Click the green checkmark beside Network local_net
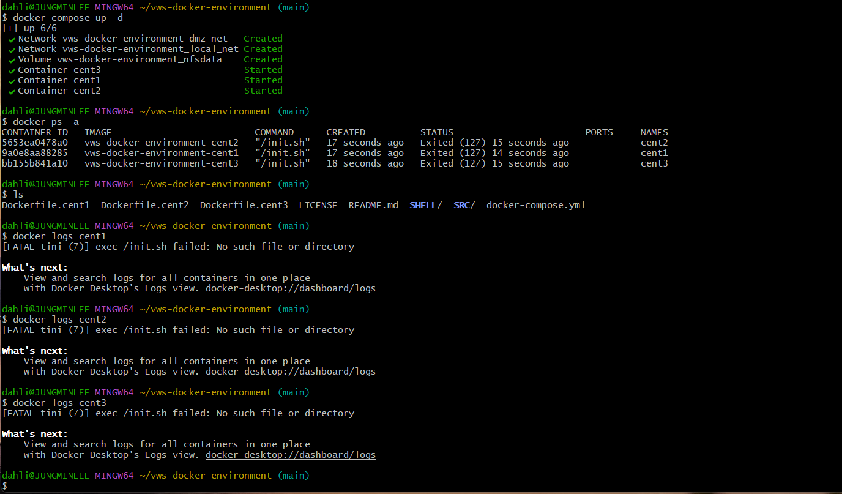 12,50
